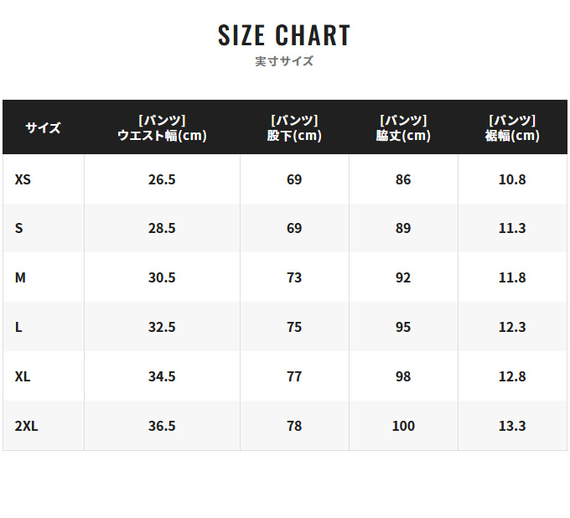Select the サイズ column header
Viewport: 570px width, 518px height.
[x=44, y=127]
